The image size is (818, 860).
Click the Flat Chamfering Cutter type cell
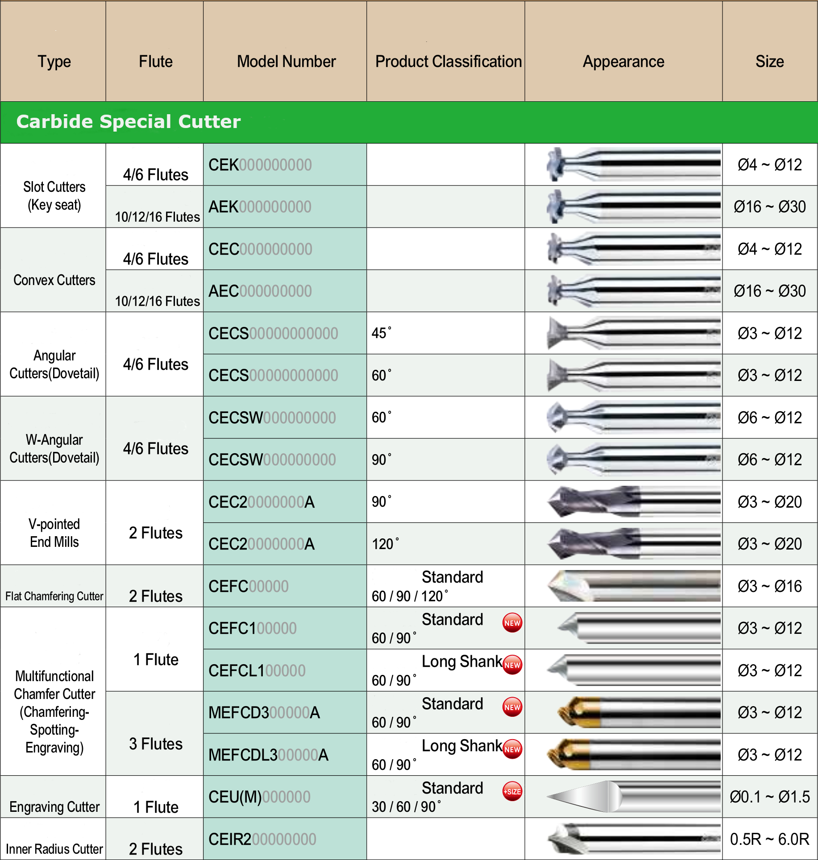(x=53, y=586)
